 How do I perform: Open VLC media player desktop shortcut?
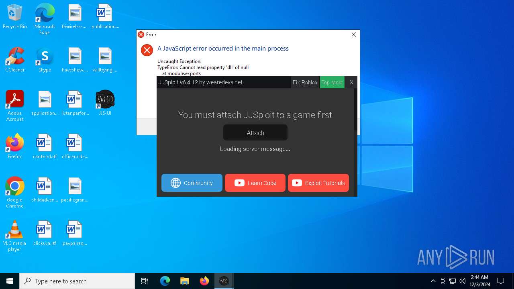[x=15, y=236]
